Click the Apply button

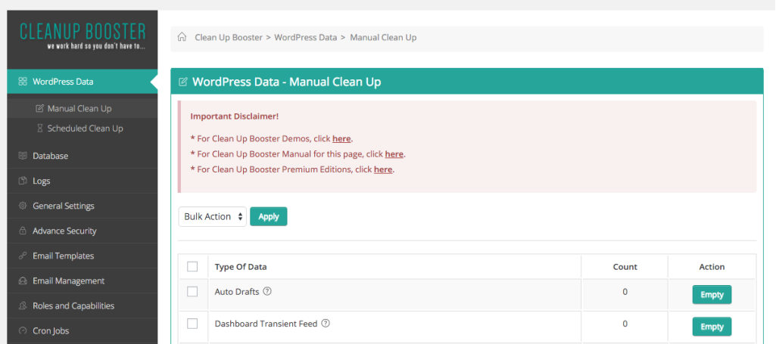click(x=269, y=216)
